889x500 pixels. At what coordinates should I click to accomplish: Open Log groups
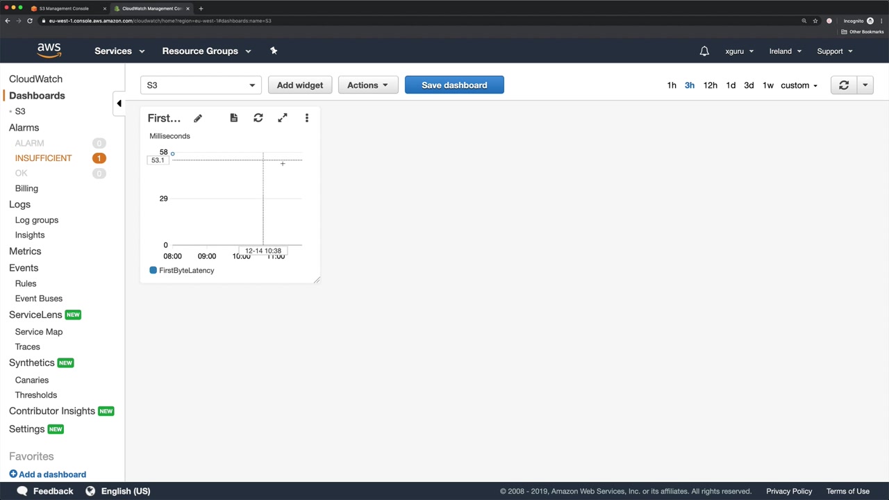[37, 220]
